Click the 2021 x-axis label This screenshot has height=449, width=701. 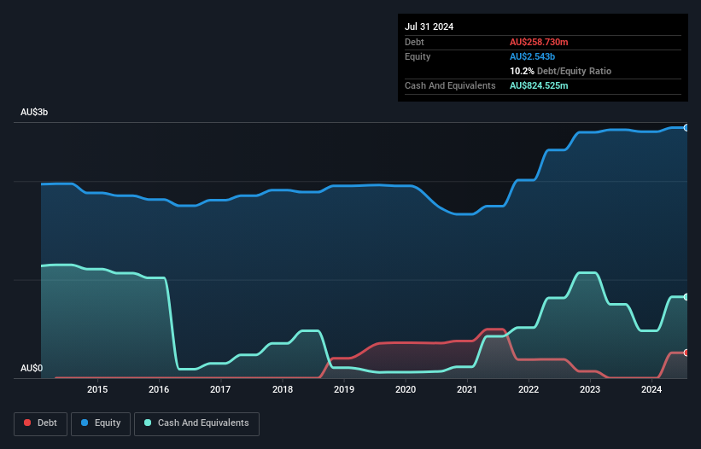tap(467, 389)
